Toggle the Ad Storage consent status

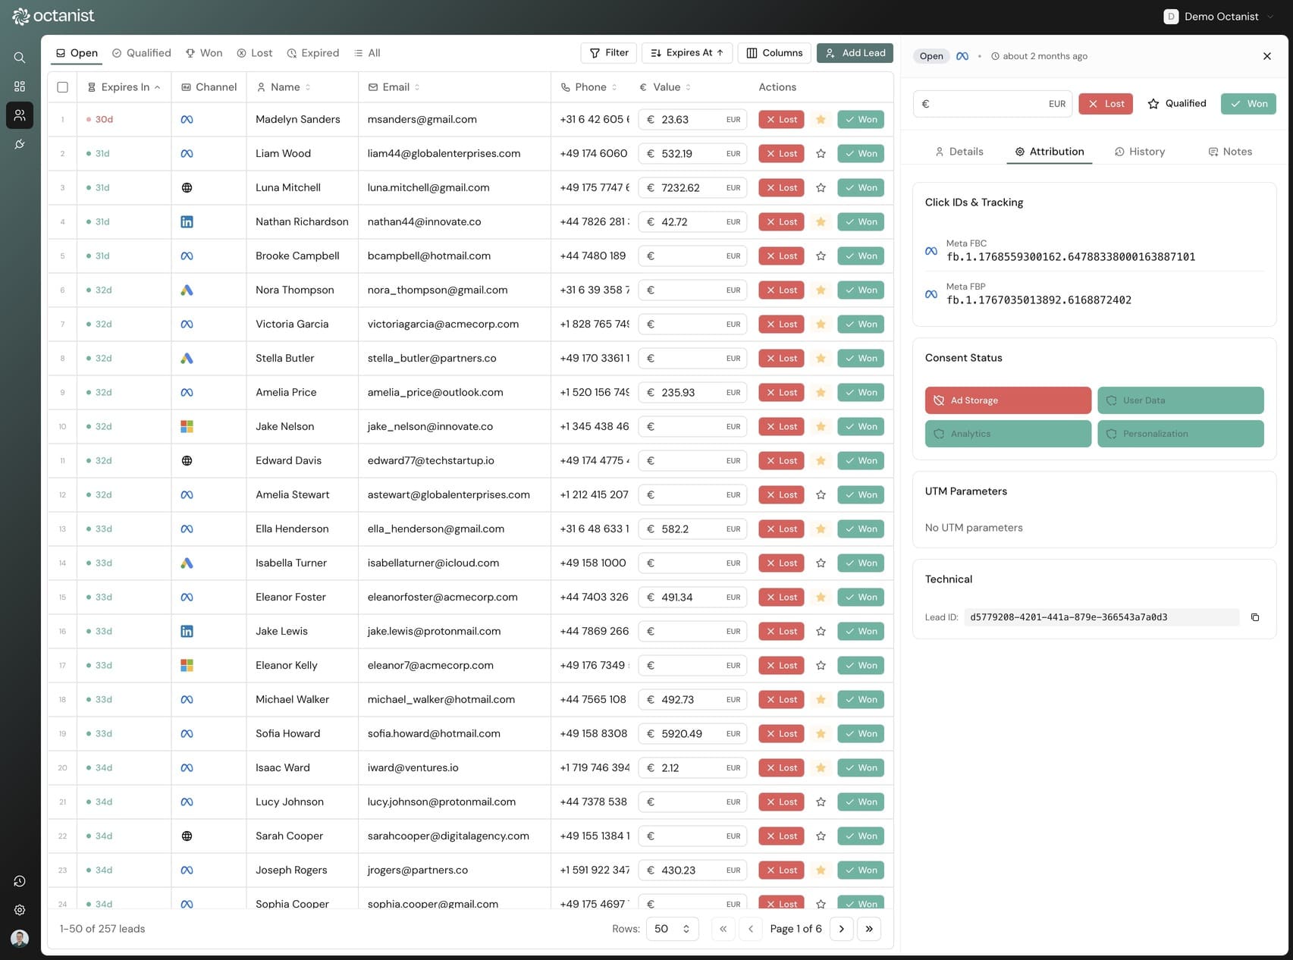click(1007, 400)
